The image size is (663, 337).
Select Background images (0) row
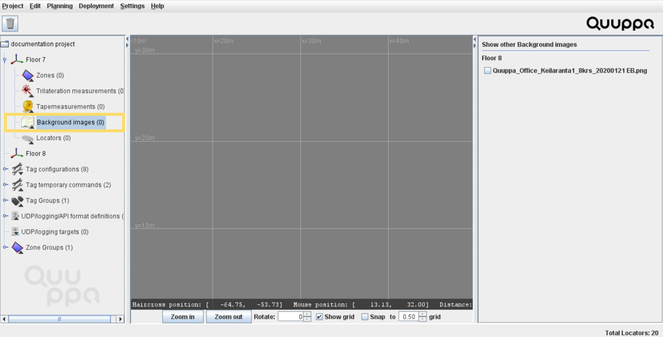(71, 122)
